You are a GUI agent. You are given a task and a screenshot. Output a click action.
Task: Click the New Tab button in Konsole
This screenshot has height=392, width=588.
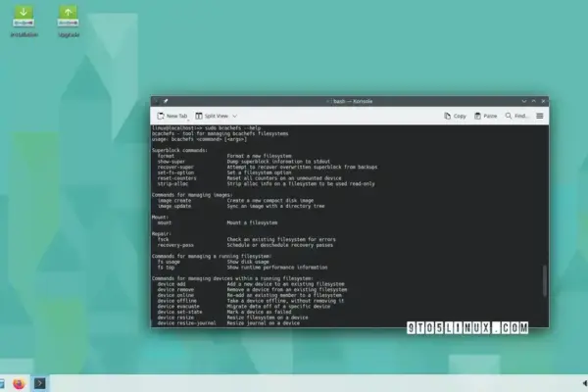[172, 116]
